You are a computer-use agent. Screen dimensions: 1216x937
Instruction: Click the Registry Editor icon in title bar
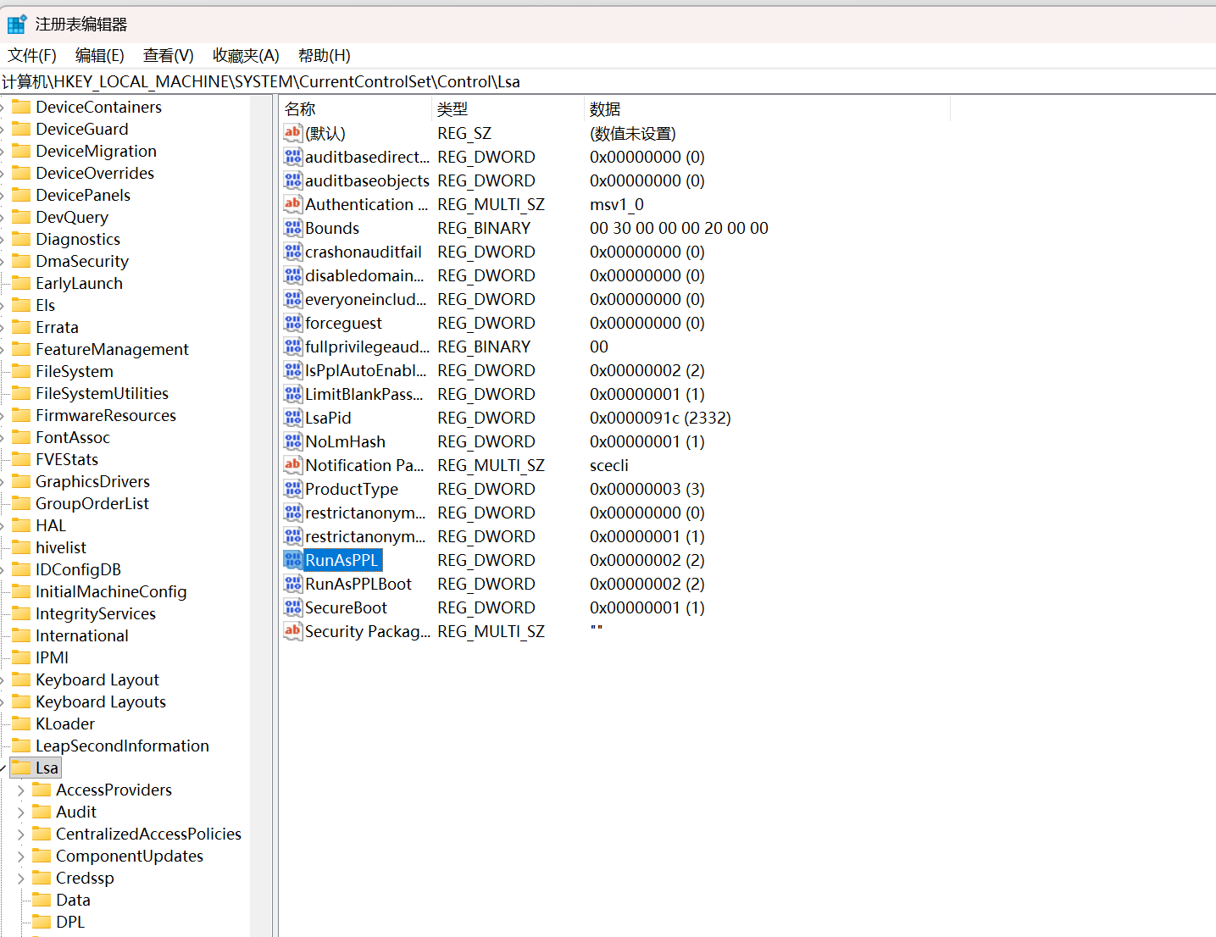16,24
